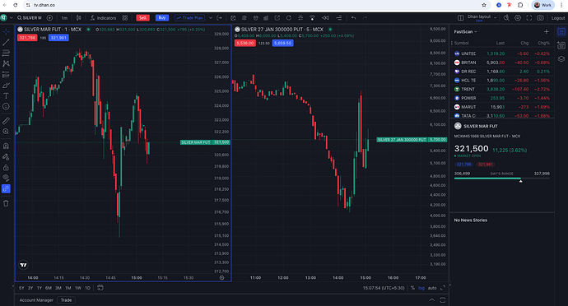Click the blue Buy button

162,18
